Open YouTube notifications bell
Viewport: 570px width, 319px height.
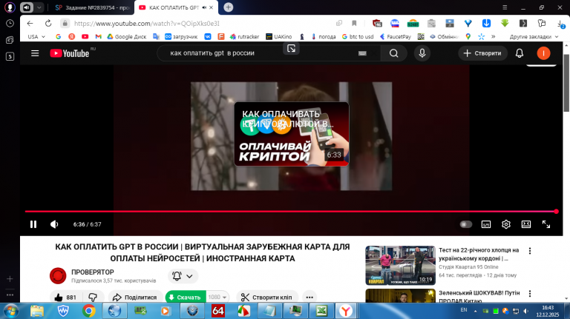click(520, 53)
